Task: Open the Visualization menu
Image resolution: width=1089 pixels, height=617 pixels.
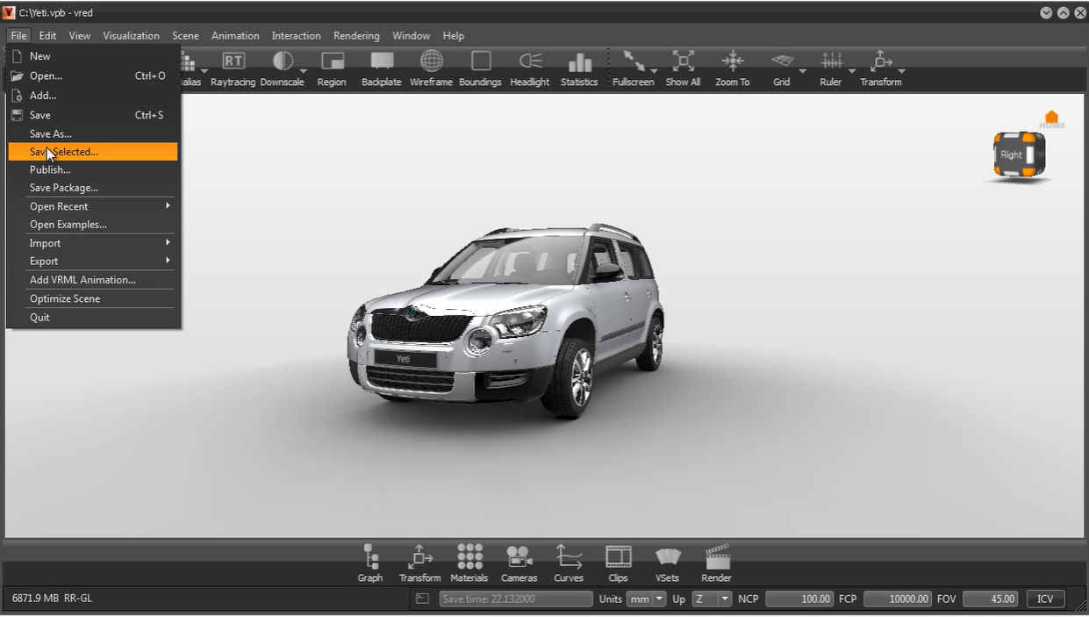Action: point(131,36)
